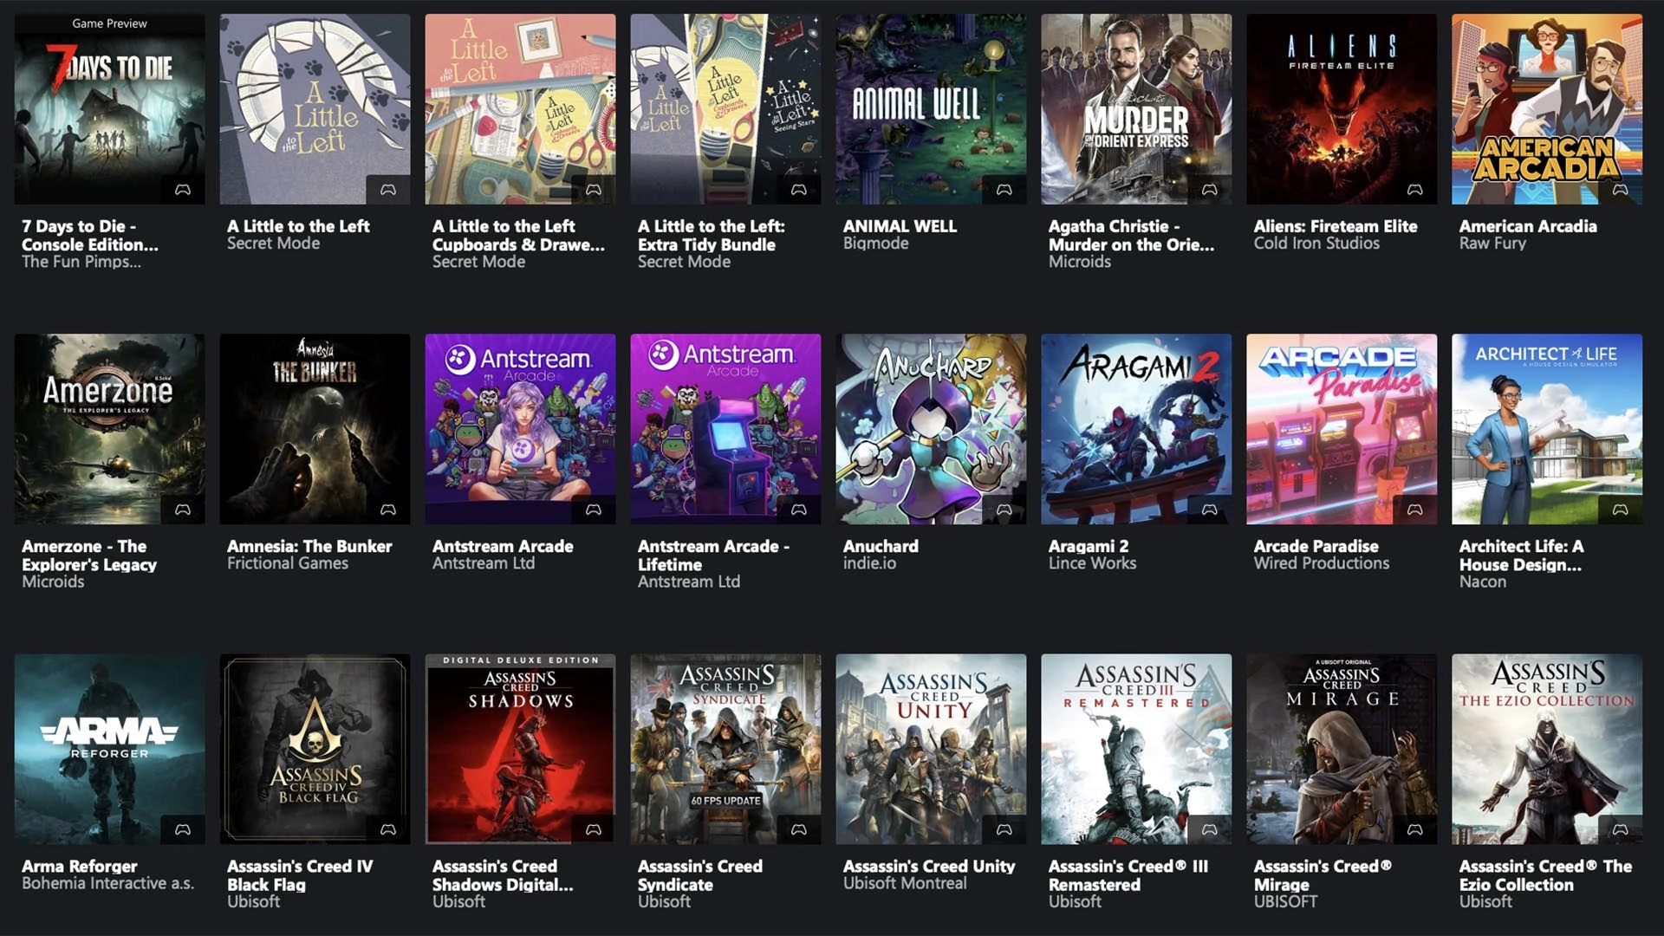Click Assassin's Creed III Remastered title
This screenshot has width=1664, height=936.
click(x=1128, y=875)
